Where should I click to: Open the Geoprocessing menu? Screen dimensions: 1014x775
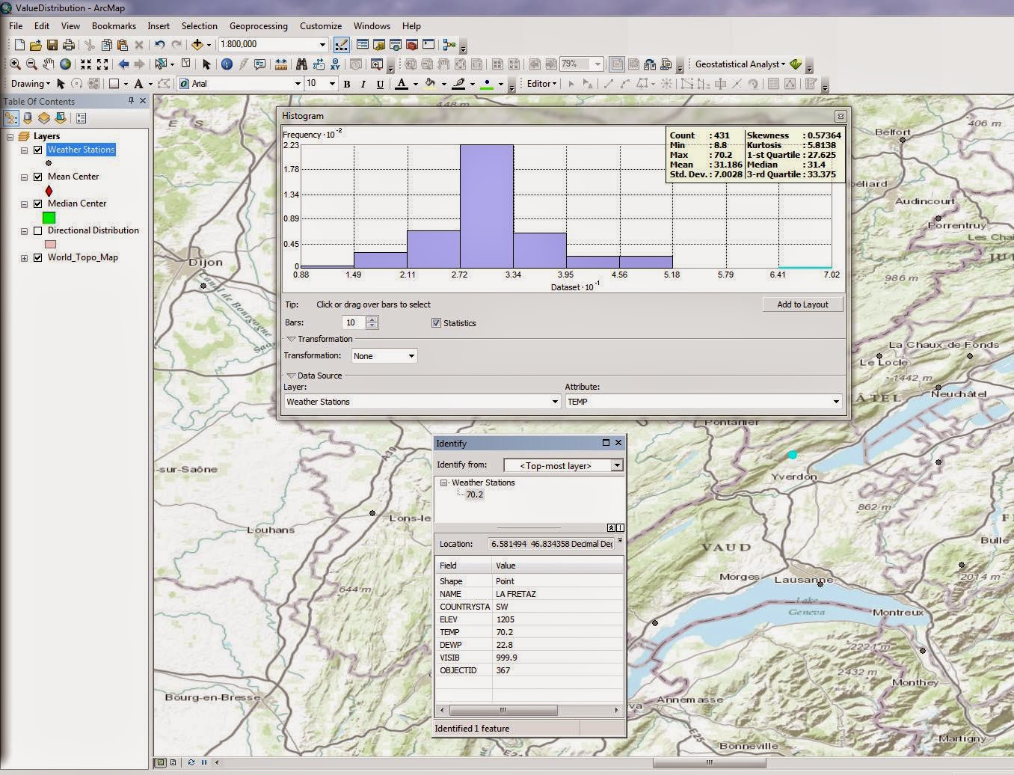[x=258, y=25]
